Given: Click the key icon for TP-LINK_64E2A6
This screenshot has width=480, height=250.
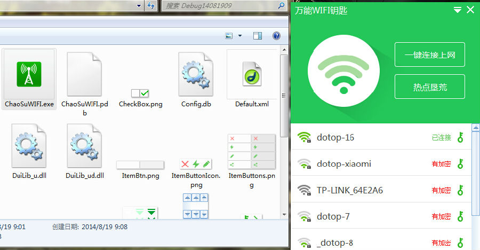Looking at the screenshot, I should [x=460, y=190].
